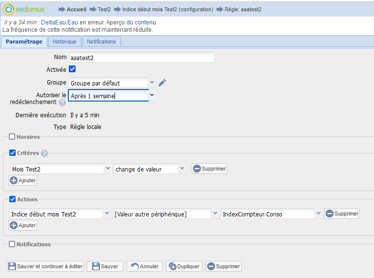Screen dimensions: 374x278
Task: Expand the Groupe par défaut dropdown
Action: click(x=152, y=83)
